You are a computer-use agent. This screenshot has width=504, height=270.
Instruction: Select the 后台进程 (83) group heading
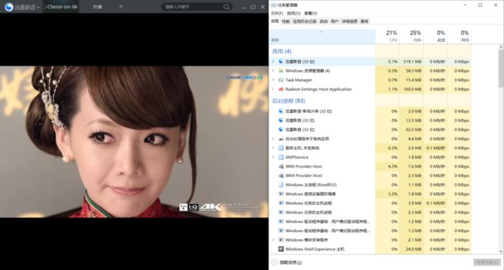(x=289, y=101)
